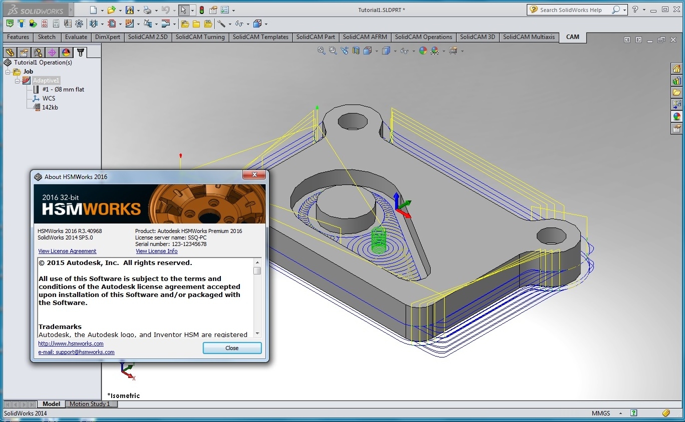Click the tag icon in the status bar
Viewport: 685px width, 422px height.
pyautogui.click(x=666, y=413)
